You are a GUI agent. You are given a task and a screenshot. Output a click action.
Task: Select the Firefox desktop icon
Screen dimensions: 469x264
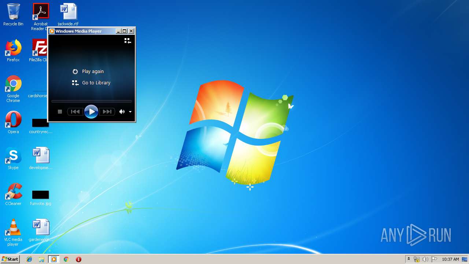(13, 51)
